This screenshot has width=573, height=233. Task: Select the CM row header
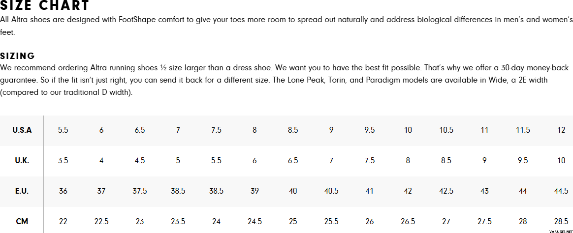(x=22, y=221)
